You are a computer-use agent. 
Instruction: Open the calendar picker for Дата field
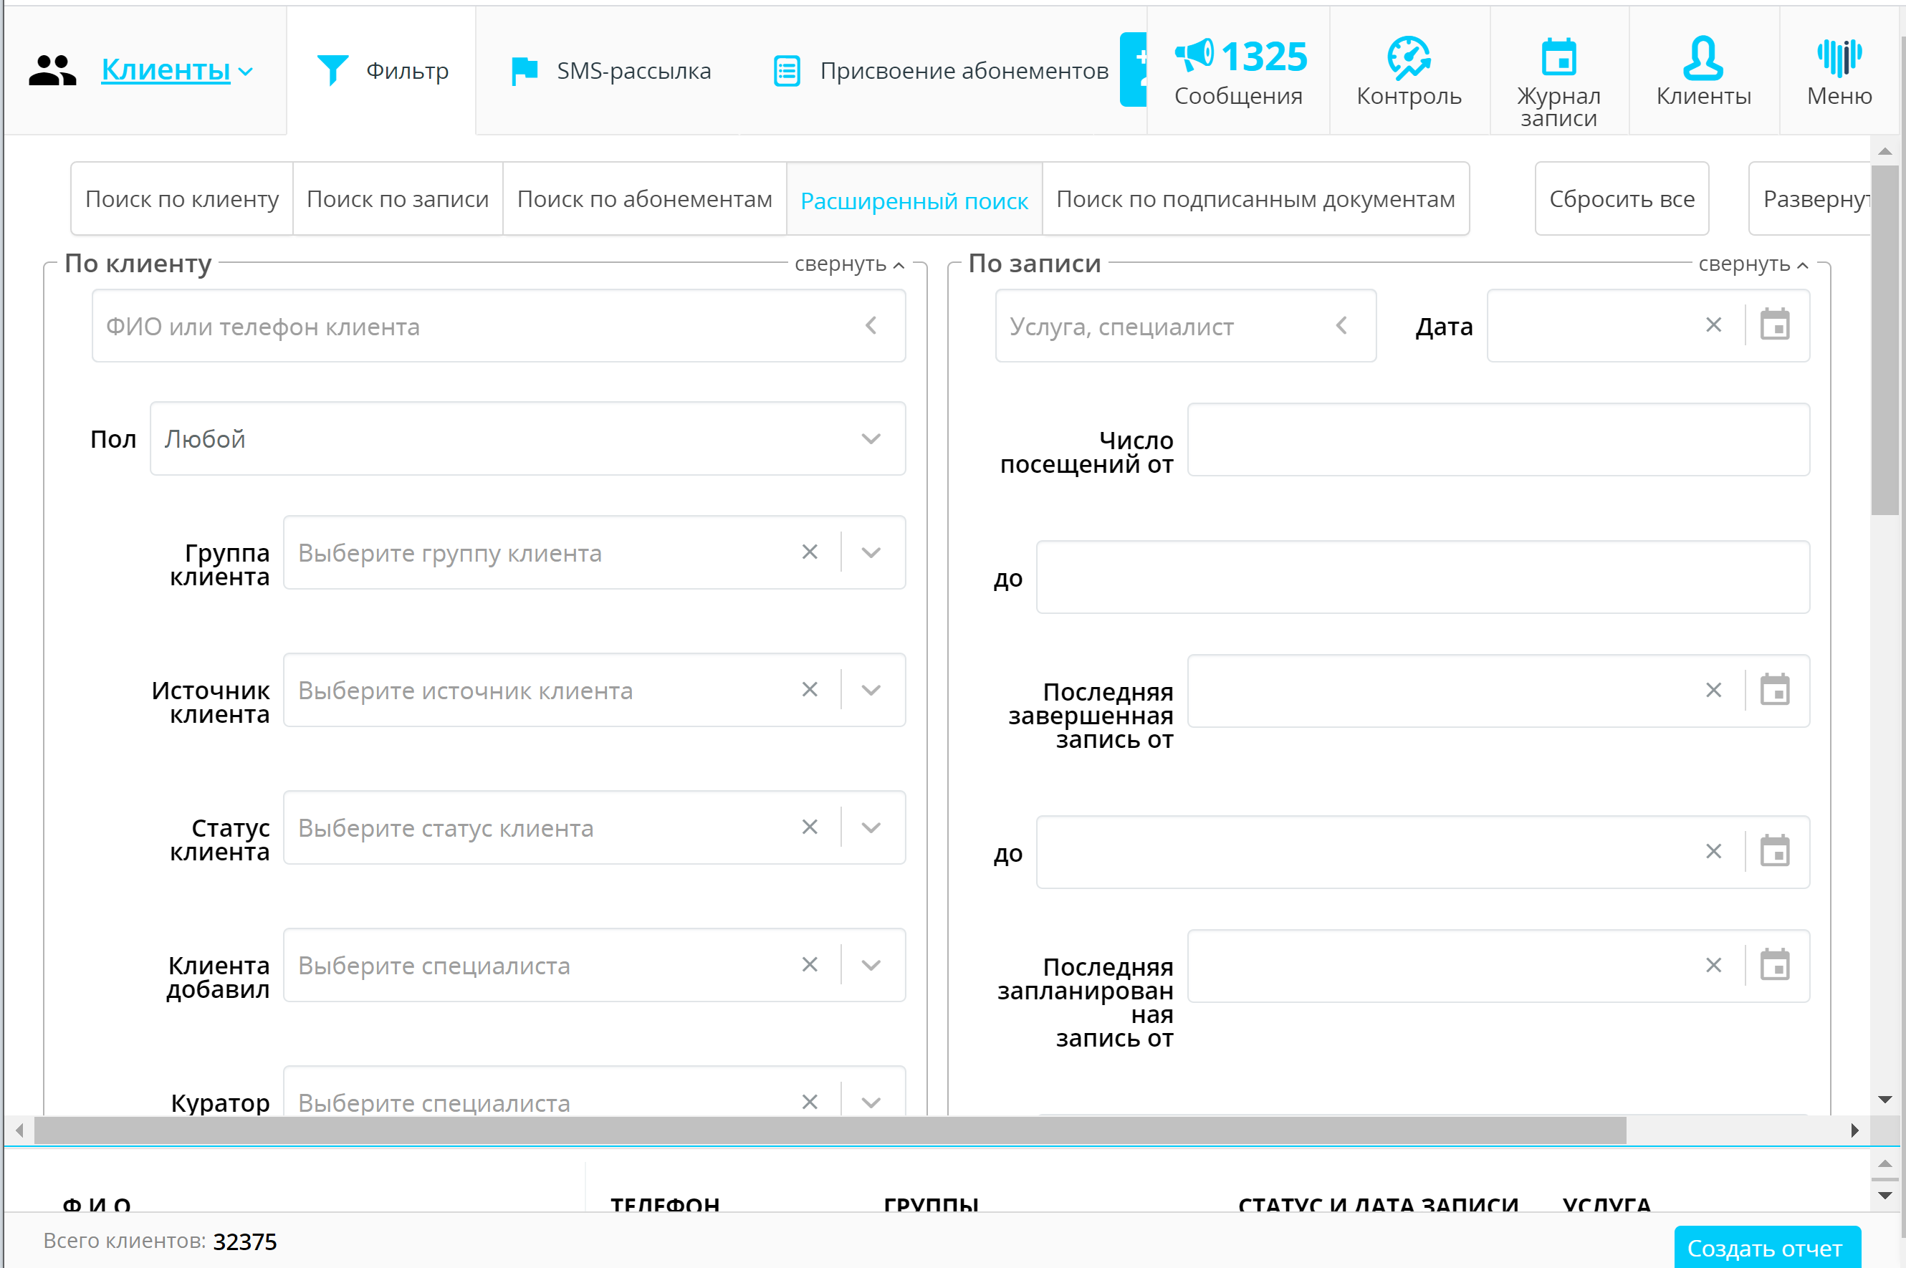click(1774, 325)
